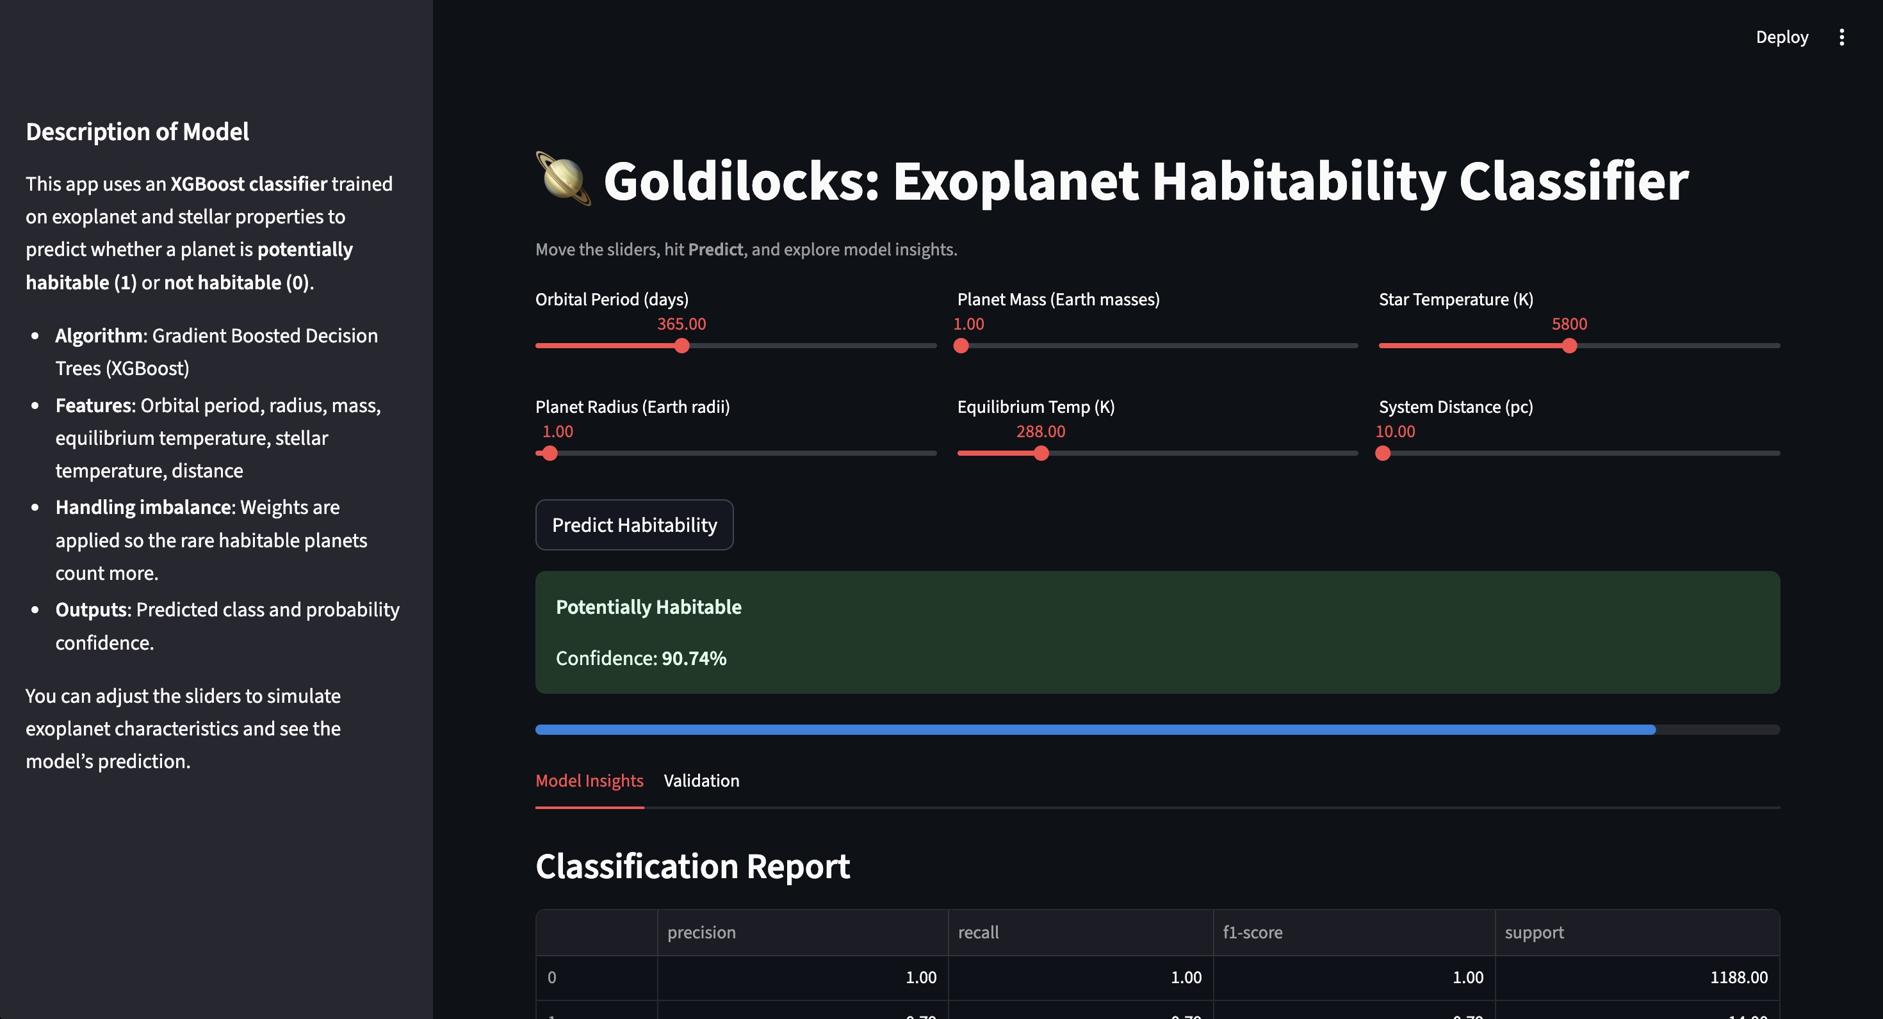Viewport: 1883px width, 1019px height.
Task: Click the Orbital Period slider handle
Action: 681,346
